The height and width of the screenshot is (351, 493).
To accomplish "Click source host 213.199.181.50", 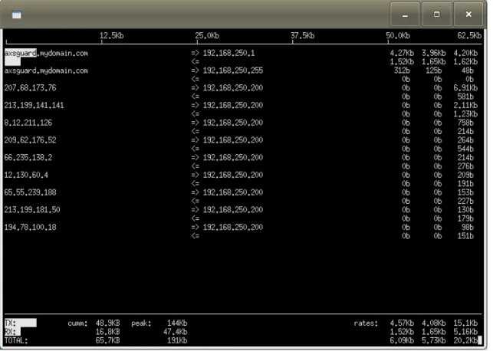I will (x=32, y=209).
